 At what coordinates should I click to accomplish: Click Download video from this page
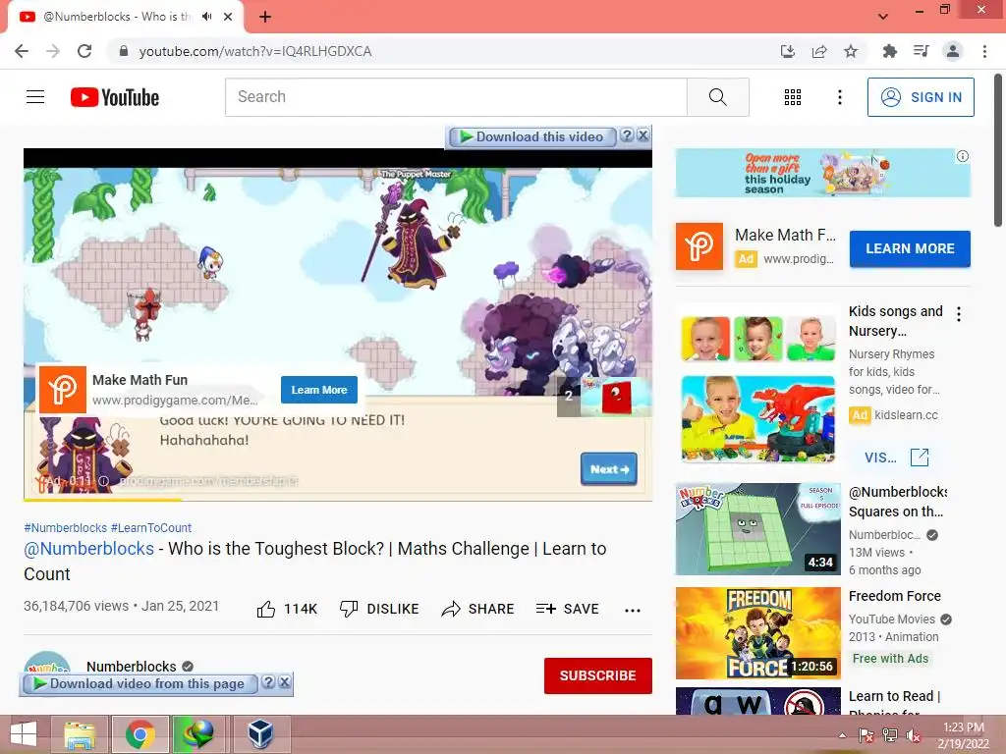(140, 683)
